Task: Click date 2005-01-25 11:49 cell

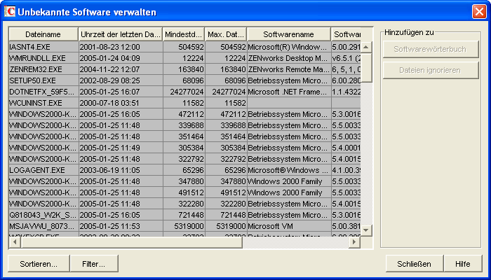Action: [121, 148]
